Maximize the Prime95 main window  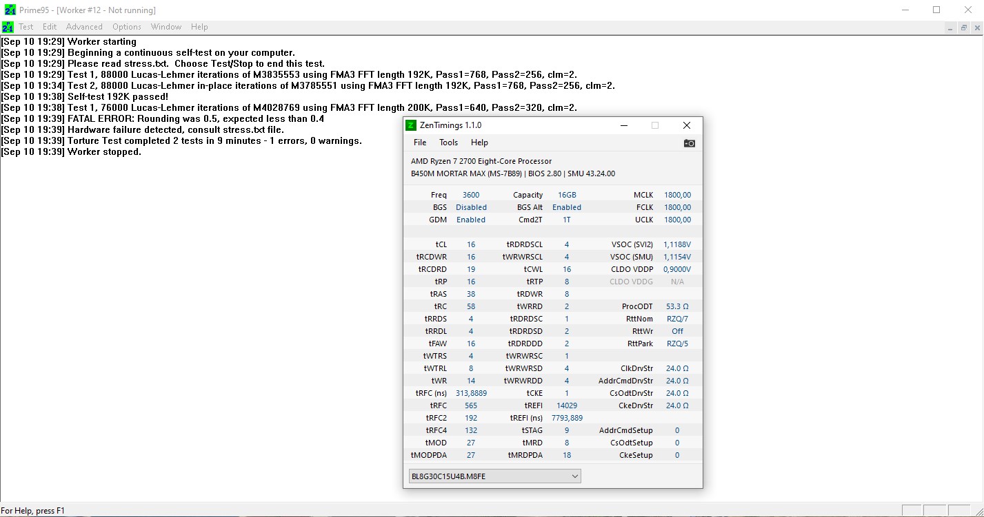(x=936, y=10)
